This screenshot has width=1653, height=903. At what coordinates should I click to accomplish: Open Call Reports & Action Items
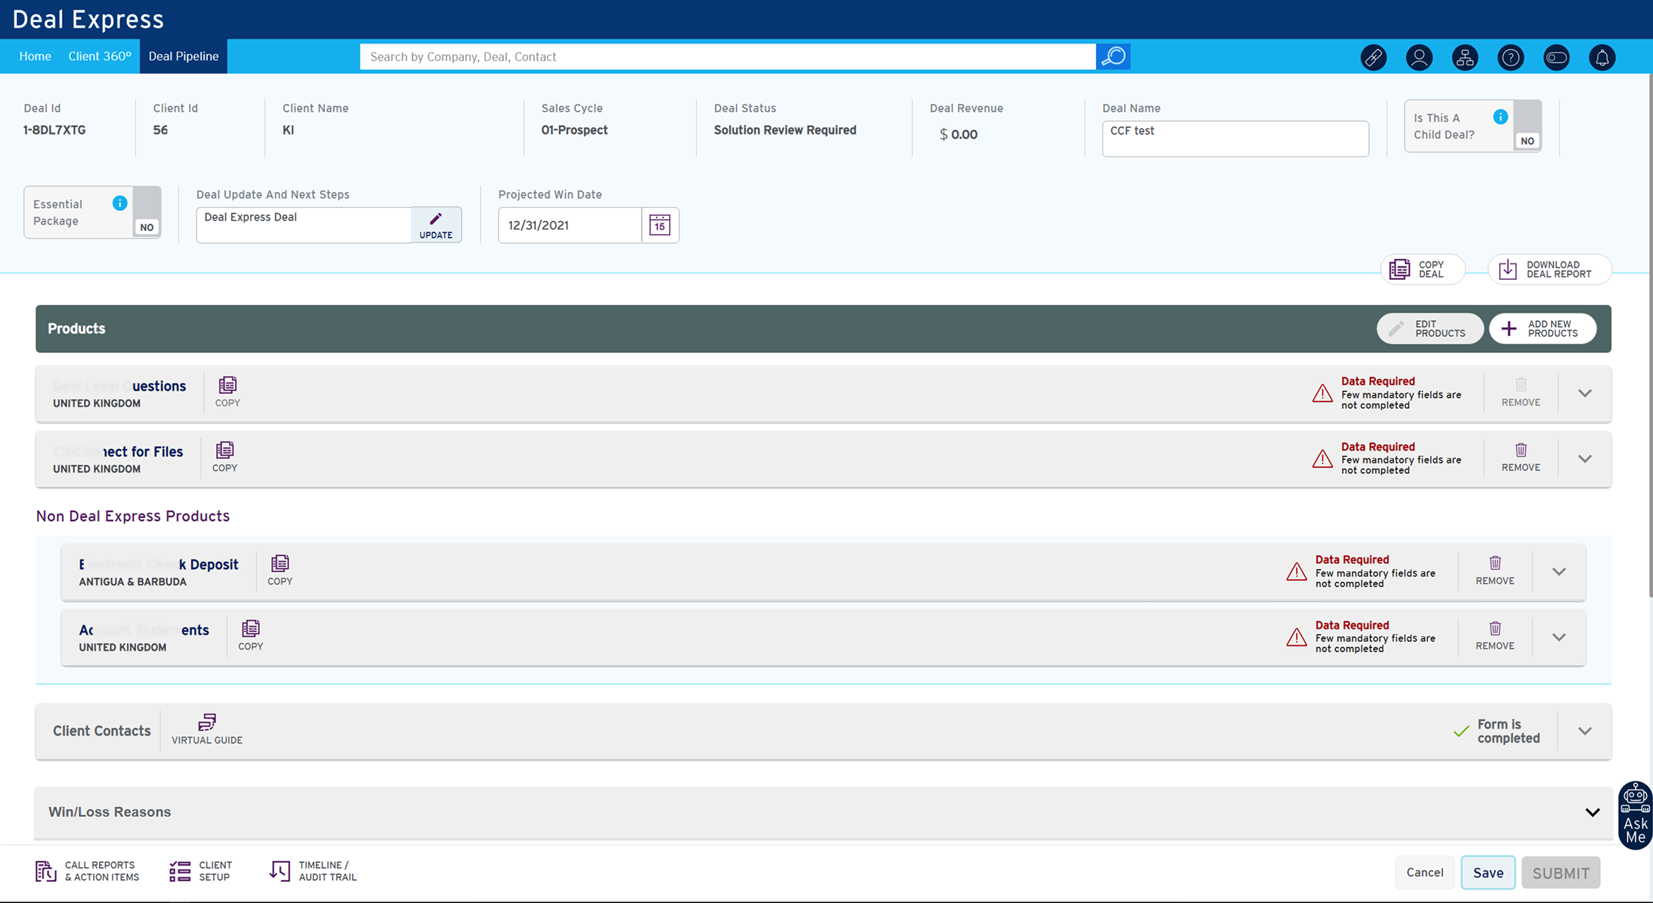coord(88,871)
